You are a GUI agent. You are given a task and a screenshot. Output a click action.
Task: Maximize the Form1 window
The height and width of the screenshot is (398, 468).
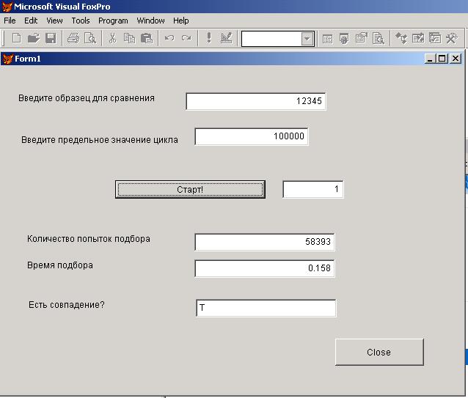click(442, 58)
